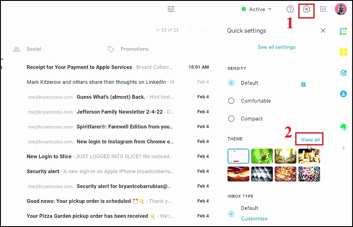
Task: Open Contacts side panel icon
Action: tap(343, 93)
